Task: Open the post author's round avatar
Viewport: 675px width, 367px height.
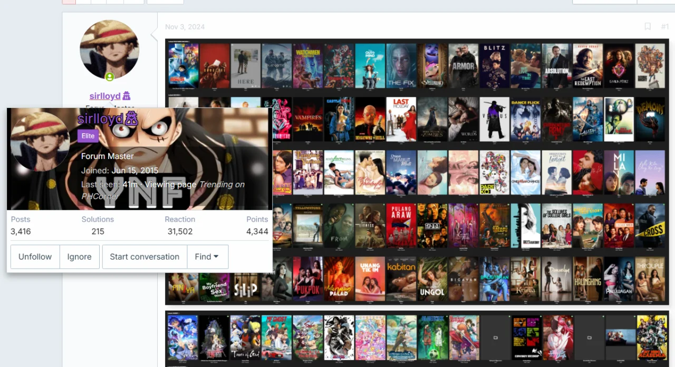Action: [110, 50]
